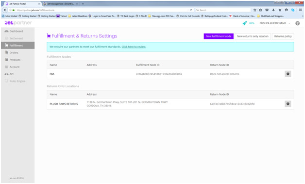The image size is (305, 184).
Task: Open the Returns policy button
Action: [283, 36]
